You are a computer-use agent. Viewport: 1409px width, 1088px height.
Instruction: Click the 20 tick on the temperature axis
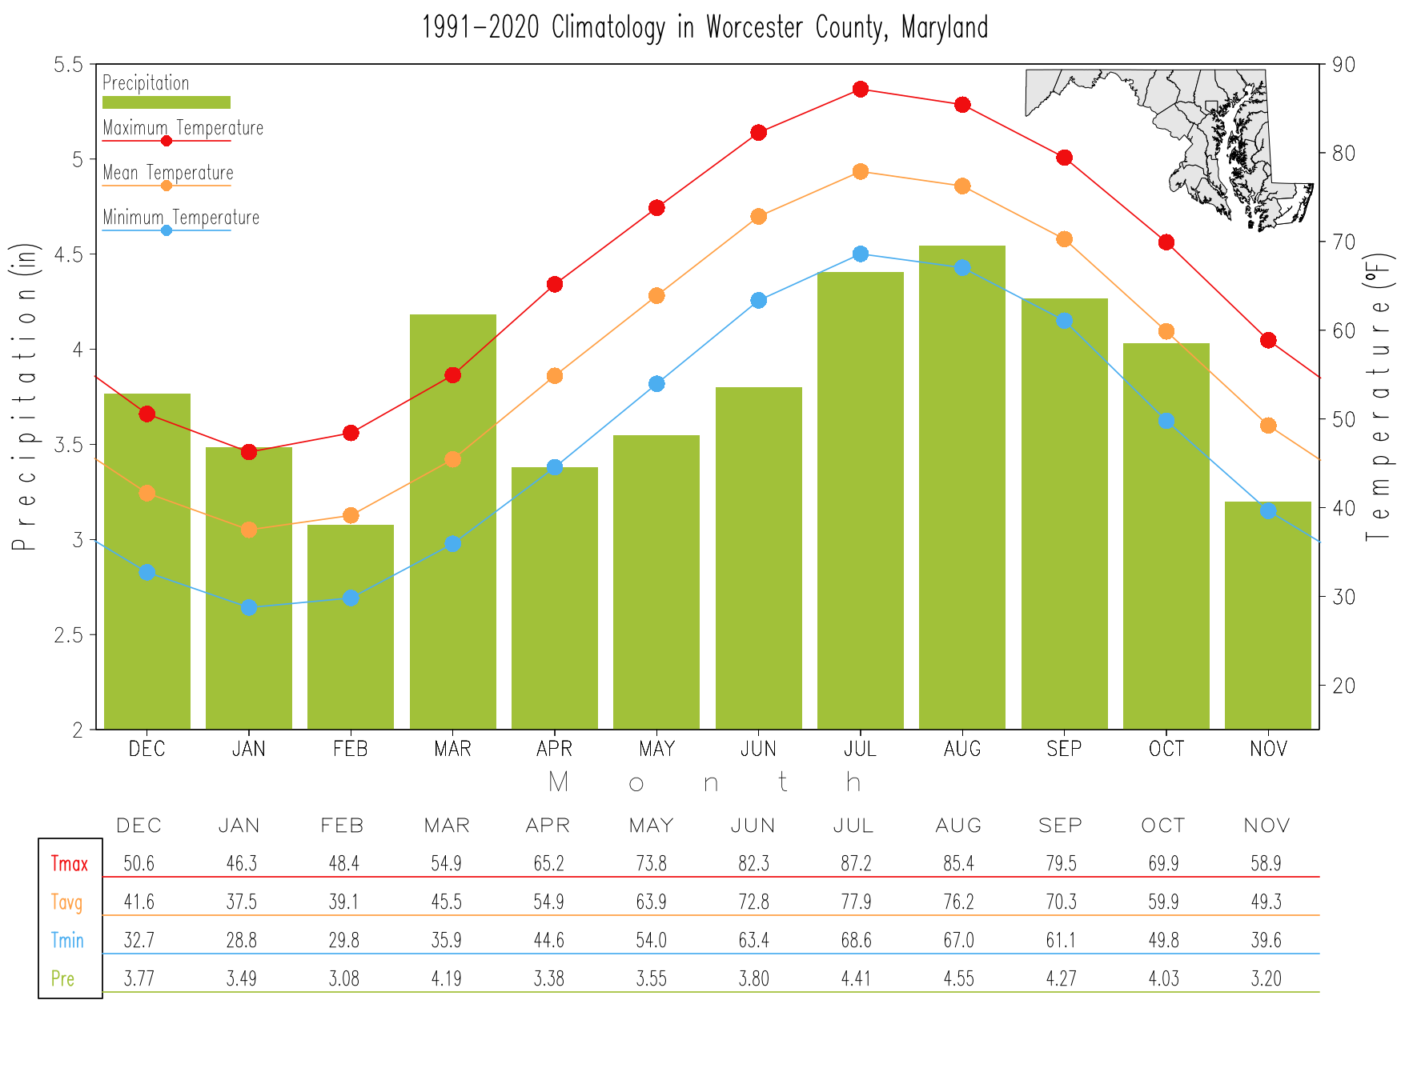[1344, 686]
